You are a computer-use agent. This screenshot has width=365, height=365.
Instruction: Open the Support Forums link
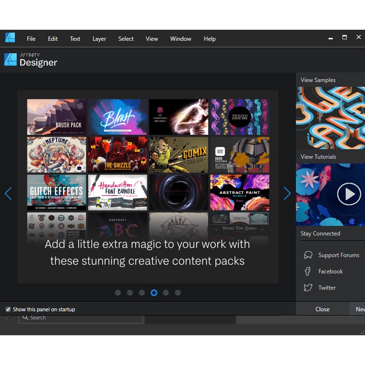pyautogui.click(x=339, y=255)
